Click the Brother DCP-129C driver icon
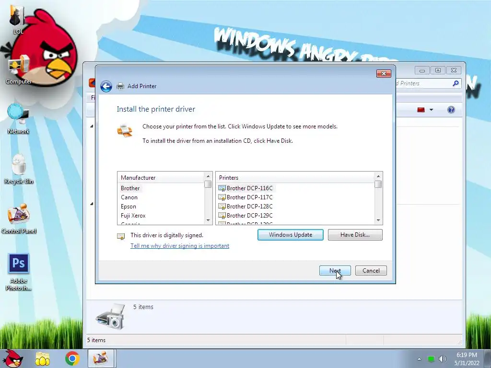491x368 pixels. (x=222, y=216)
